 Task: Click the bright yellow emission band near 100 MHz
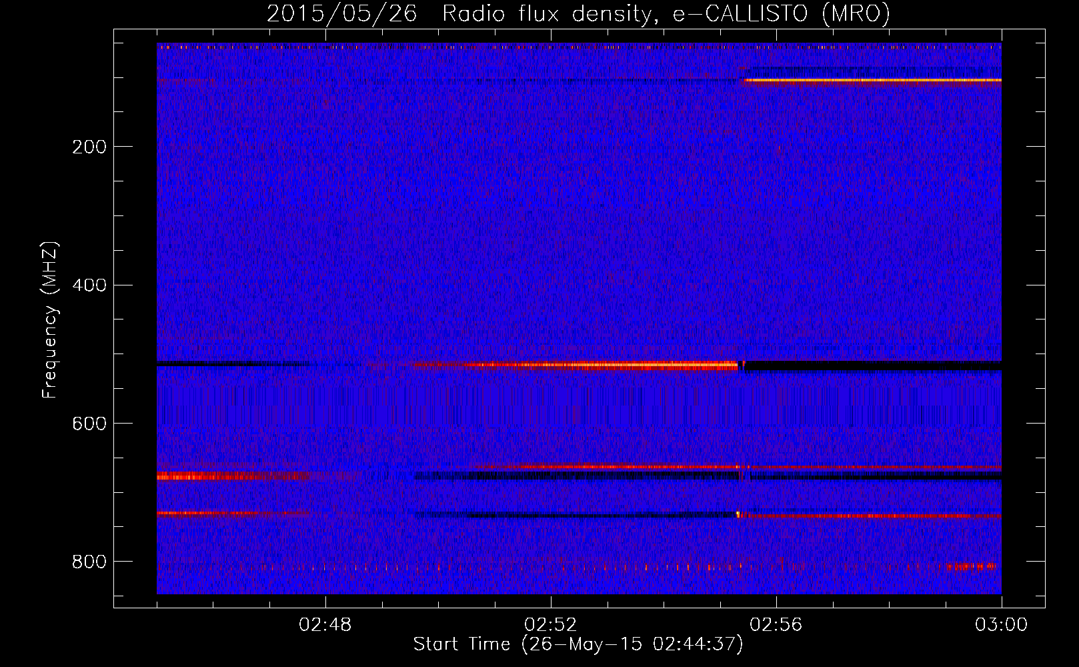pos(872,80)
